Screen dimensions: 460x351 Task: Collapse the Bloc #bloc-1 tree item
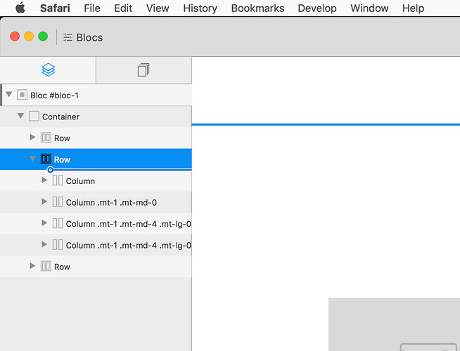(8, 95)
